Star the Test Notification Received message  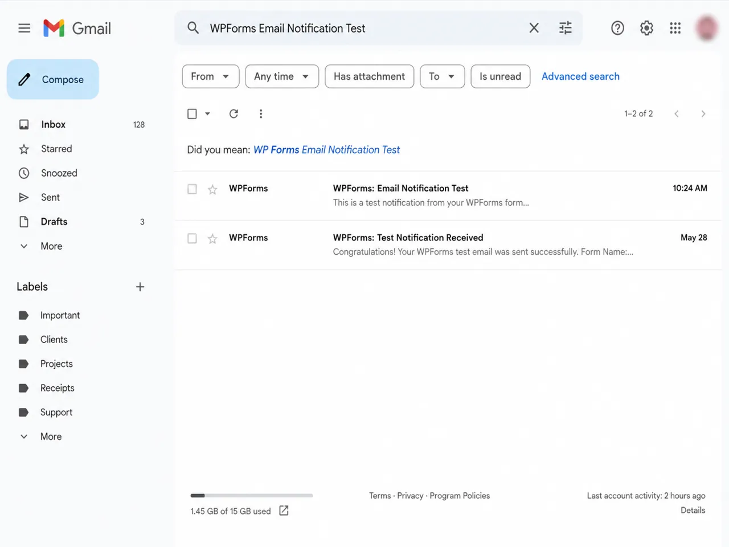tap(212, 238)
